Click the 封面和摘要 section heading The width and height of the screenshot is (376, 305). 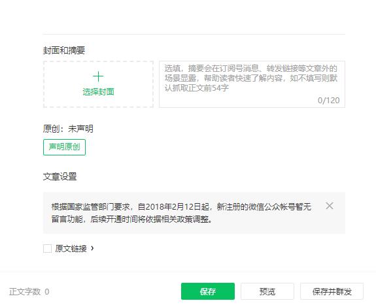pos(64,50)
